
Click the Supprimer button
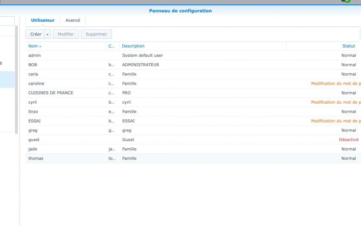pos(96,34)
